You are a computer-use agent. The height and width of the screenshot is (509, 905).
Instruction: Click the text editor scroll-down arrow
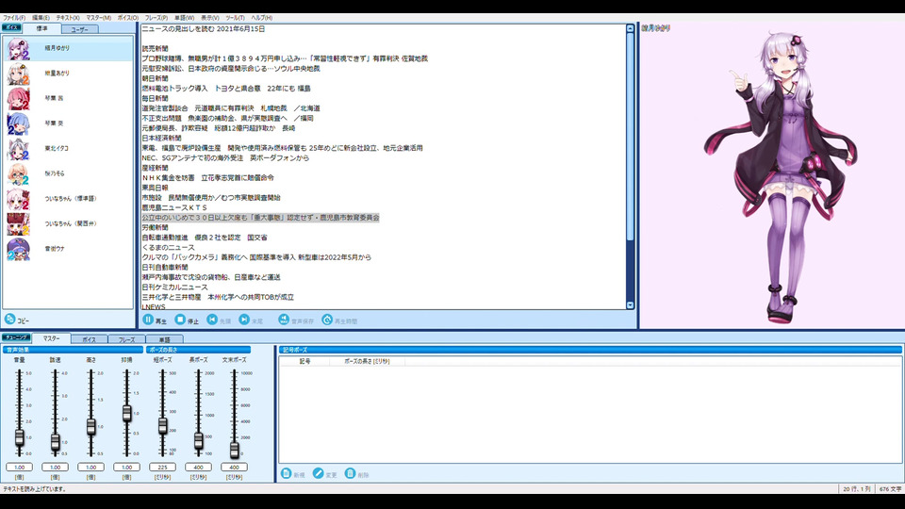(630, 305)
